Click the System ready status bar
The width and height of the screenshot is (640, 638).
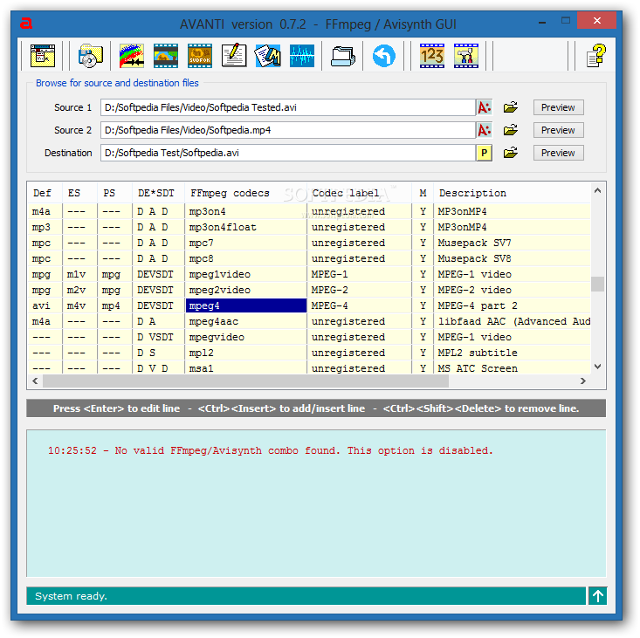(x=306, y=596)
